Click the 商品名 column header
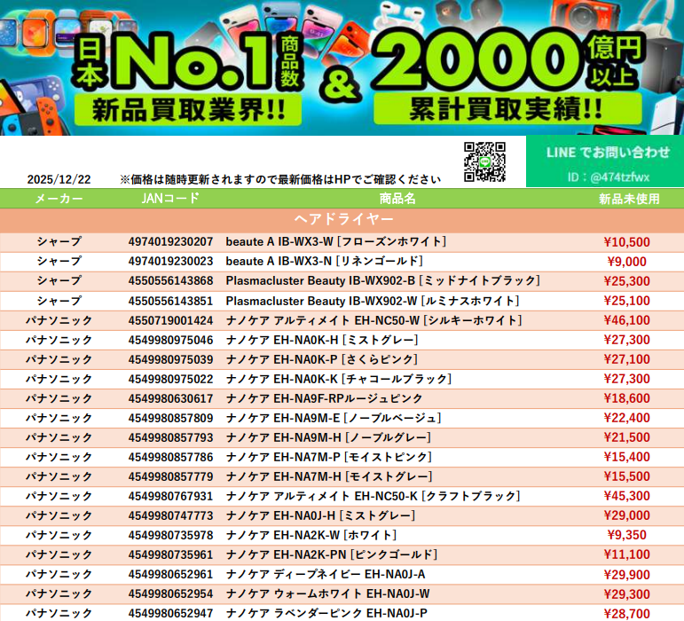Screen dimensions: 684x621 click(x=397, y=199)
